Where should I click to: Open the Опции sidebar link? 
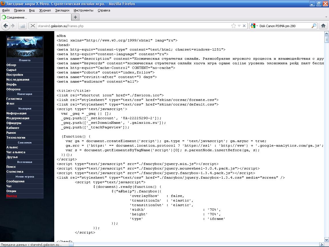[11, 191]
